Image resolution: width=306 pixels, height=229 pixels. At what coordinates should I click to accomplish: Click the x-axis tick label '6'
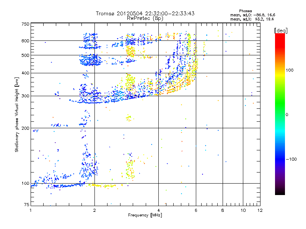pos(196,210)
